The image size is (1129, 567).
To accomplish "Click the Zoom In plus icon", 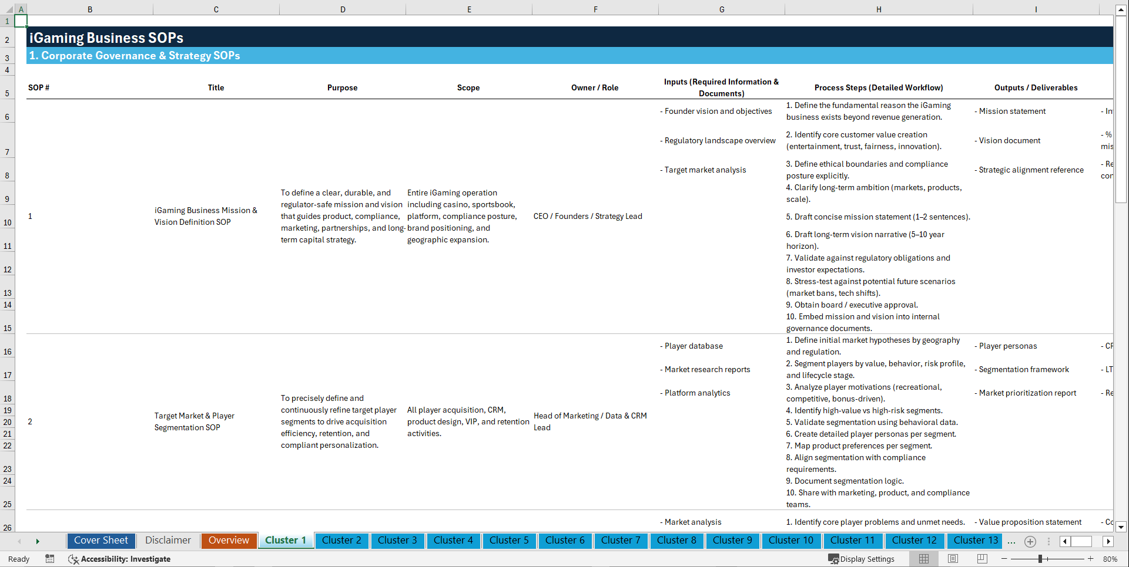I will [x=1091, y=559].
